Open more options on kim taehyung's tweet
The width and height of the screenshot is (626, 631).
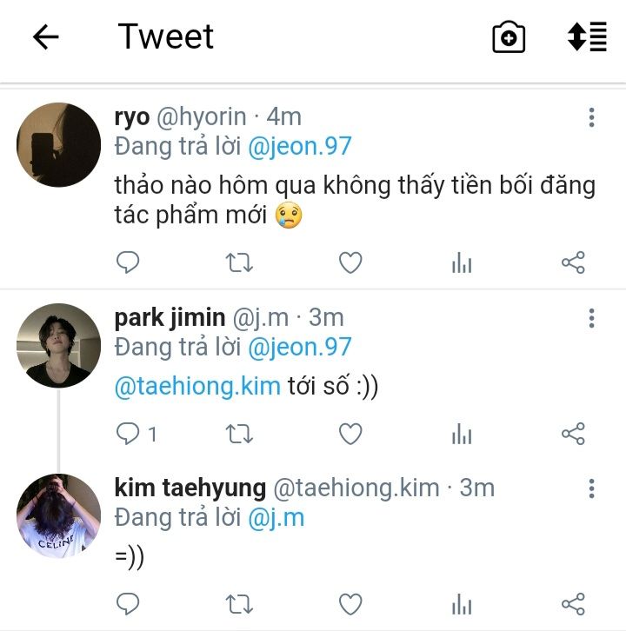591,488
